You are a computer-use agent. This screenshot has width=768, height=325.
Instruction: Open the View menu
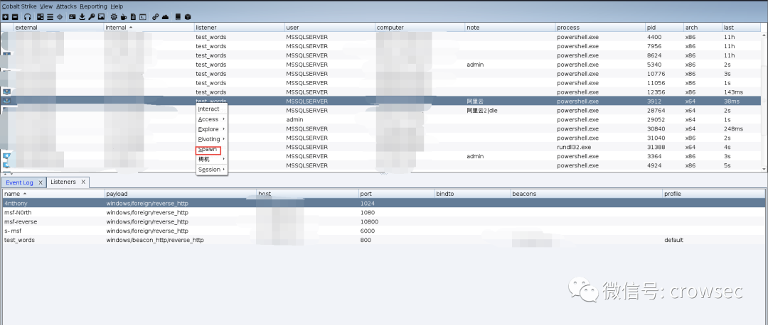pyautogui.click(x=46, y=6)
